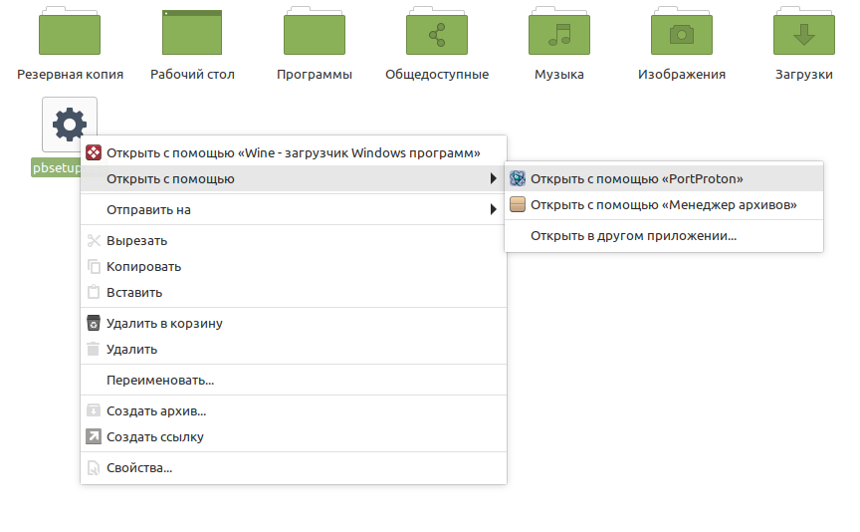This screenshot has height=532, width=860.
Task: Click the PortProton icon in submenu
Action: click(518, 178)
